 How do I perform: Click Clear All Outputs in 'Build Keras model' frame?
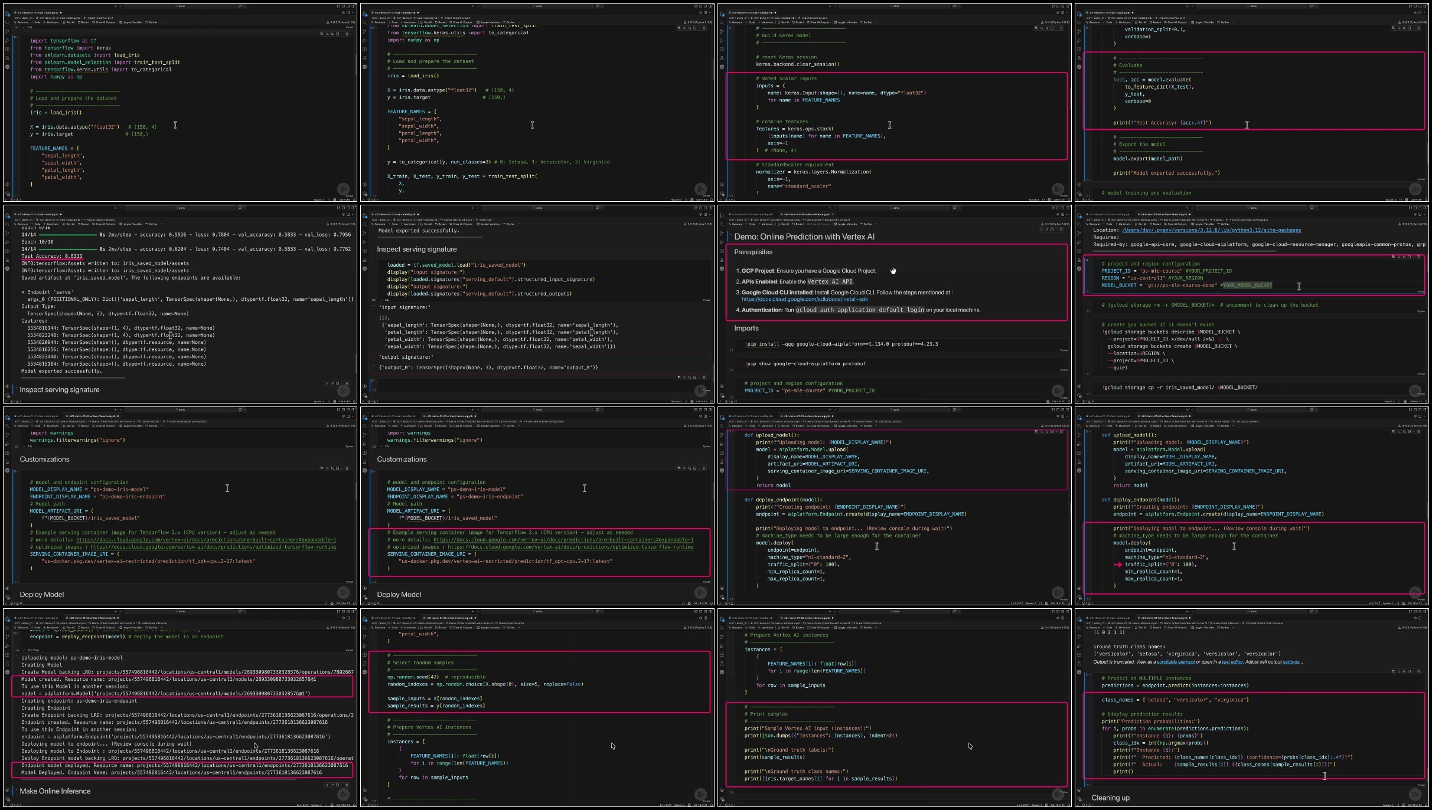818,22
